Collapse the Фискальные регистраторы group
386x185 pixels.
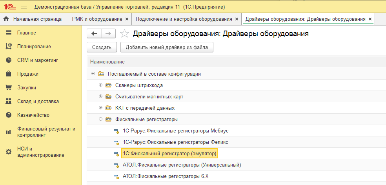(x=100, y=119)
